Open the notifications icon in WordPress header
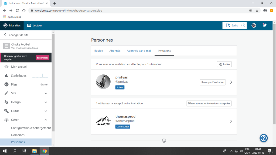 pyautogui.click(x=264, y=25)
